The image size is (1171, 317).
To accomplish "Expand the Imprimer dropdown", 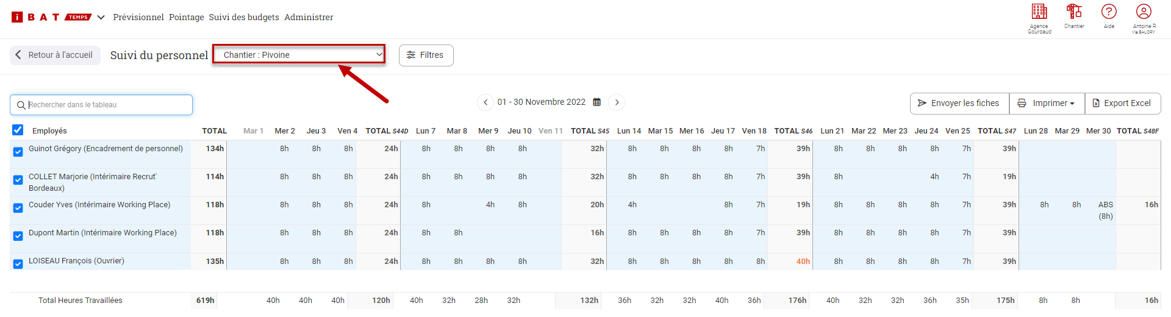I will [1047, 104].
